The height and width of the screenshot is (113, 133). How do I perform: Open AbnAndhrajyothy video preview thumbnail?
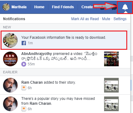(x=111, y=59)
